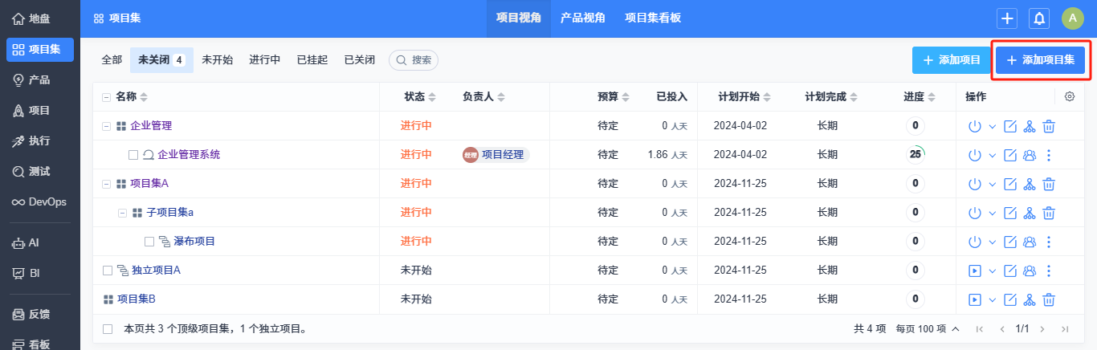Tick the 瀑布项目 checkbox
Image resolution: width=1097 pixels, height=350 pixels.
(x=149, y=242)
